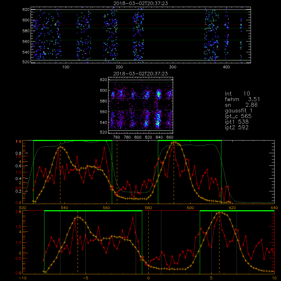Screen dimensions: 281x281
Task: Click x-axis label 860 of square image
Action: coord(170,137)
